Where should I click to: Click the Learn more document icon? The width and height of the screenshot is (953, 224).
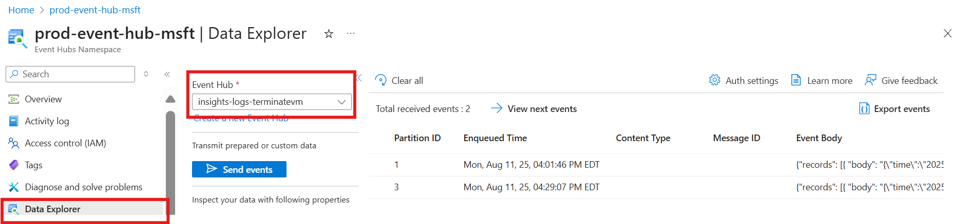[796, 80]
